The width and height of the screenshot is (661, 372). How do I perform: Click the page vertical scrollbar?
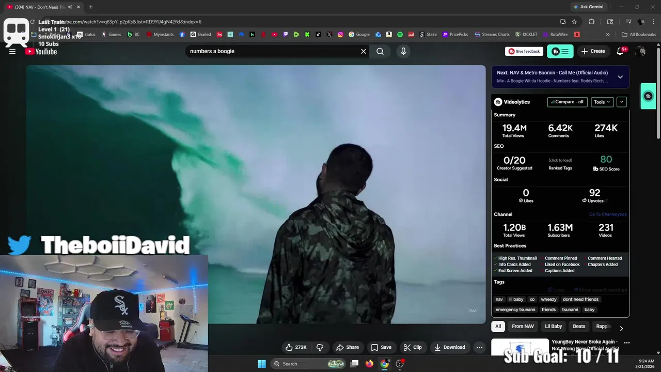[x=658, y=93]
